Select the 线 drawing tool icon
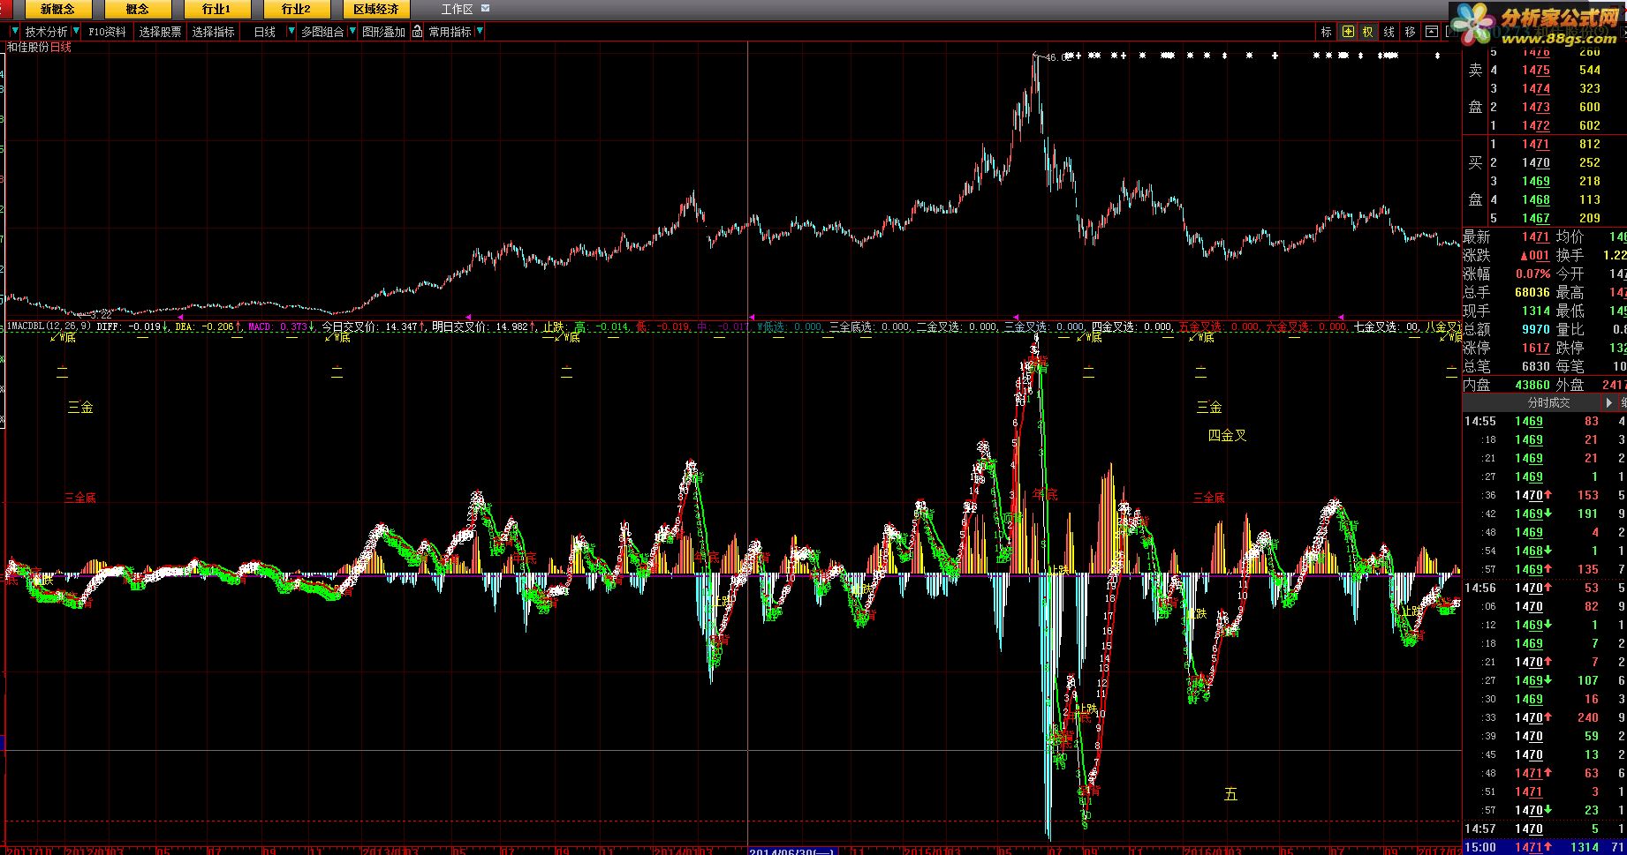 point(1389,32)
